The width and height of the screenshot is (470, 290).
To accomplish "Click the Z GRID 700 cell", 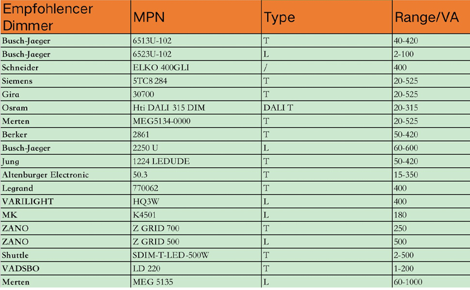I will (196, 229).
